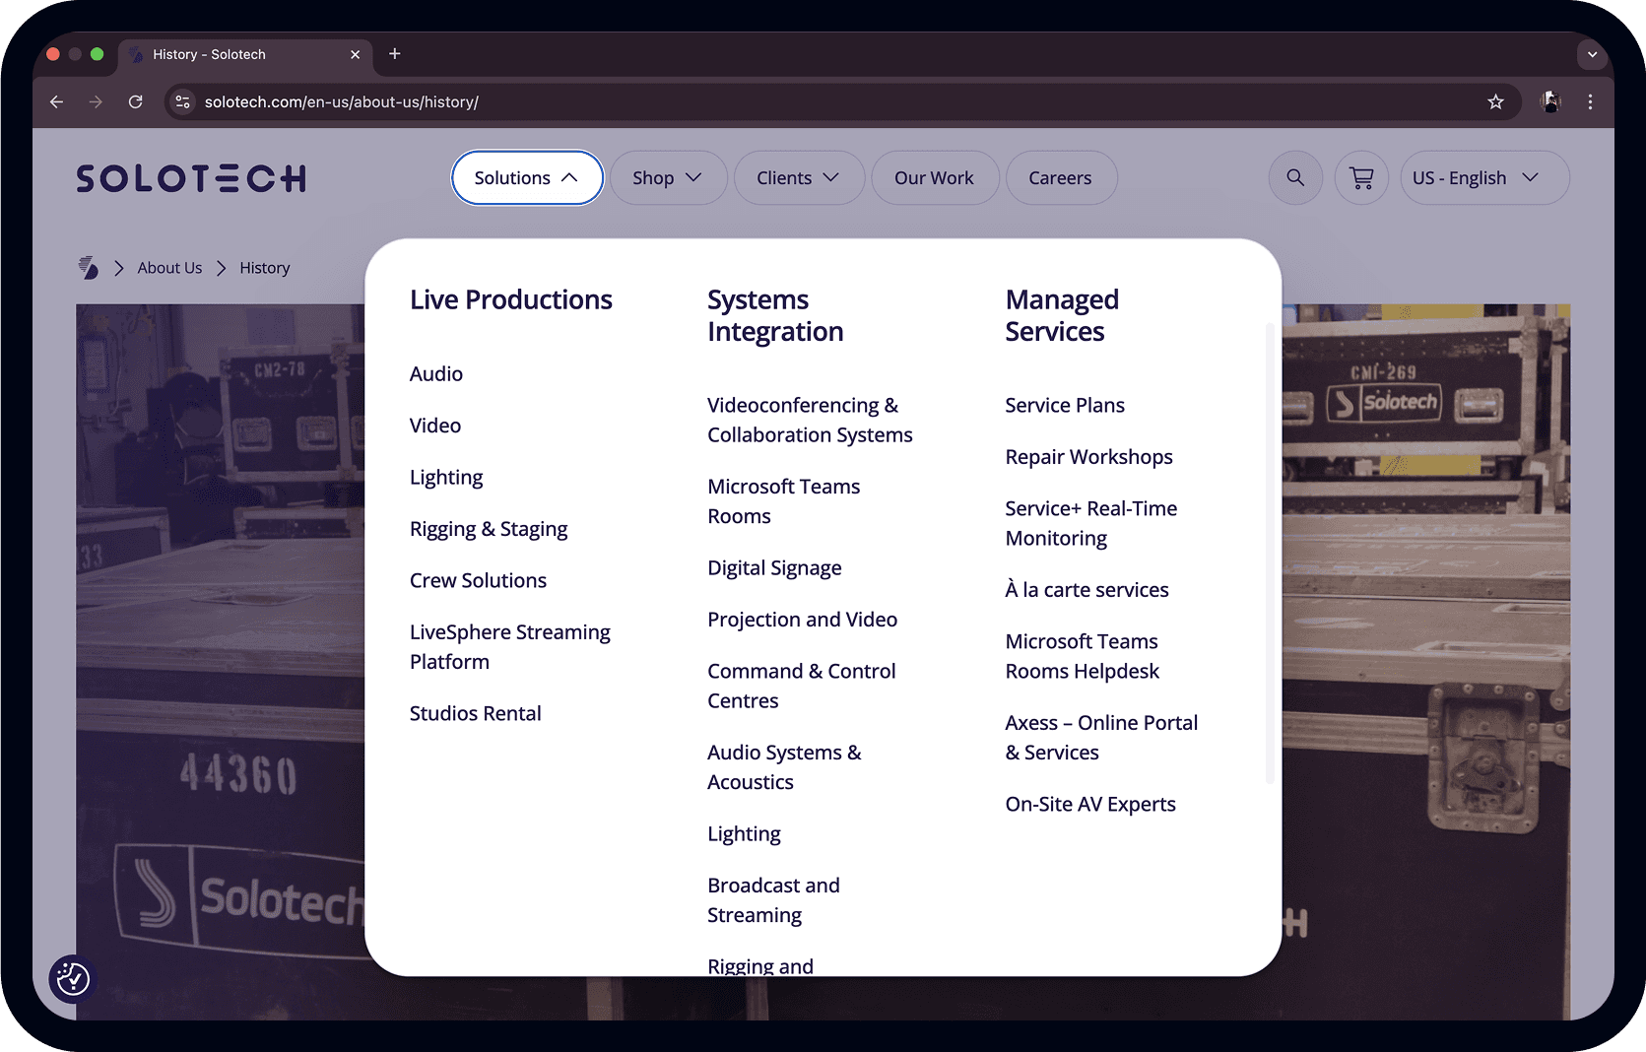Open Audio Systems & Acoustics
This screenshot has height=1052, width=1646.
point(784,767)
